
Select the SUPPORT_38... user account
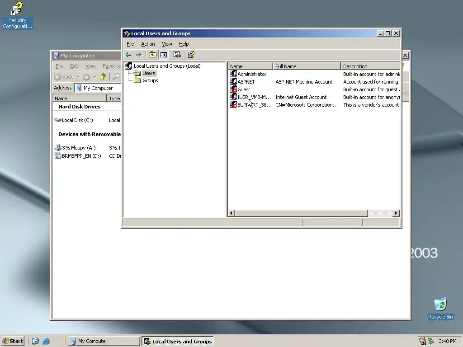pyautogui.click(x=254, y=105)
